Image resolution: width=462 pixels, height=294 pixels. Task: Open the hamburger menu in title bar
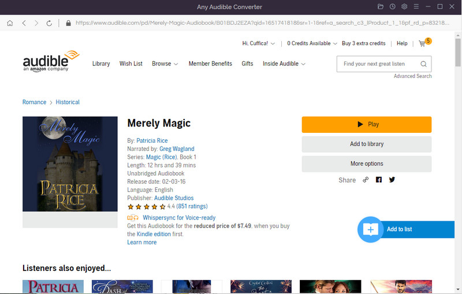pos(416,6)
